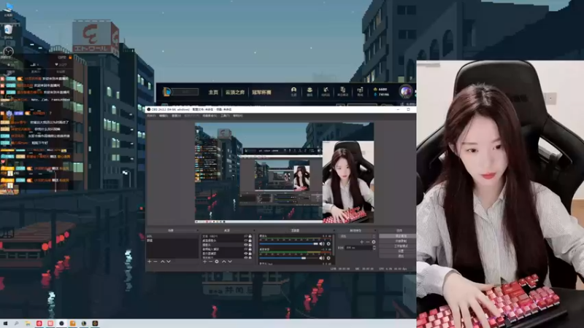Move scene up in OBS Scenes panel
Viewport: 584px width, 328px height.
[x=162, y=262]
